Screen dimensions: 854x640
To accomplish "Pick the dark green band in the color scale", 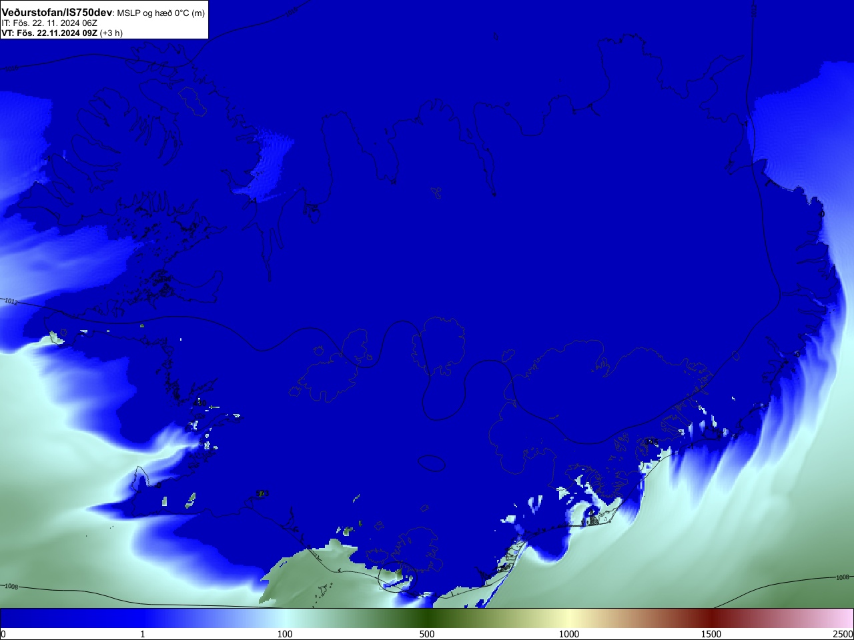I will 427,618.
